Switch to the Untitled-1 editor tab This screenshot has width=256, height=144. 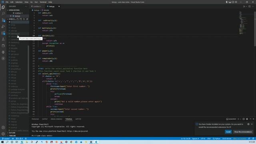(37, 6)
